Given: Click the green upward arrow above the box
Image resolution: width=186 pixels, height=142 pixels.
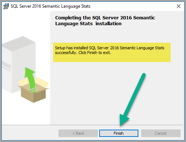Looking at the screenshot, I should point(30,79).
